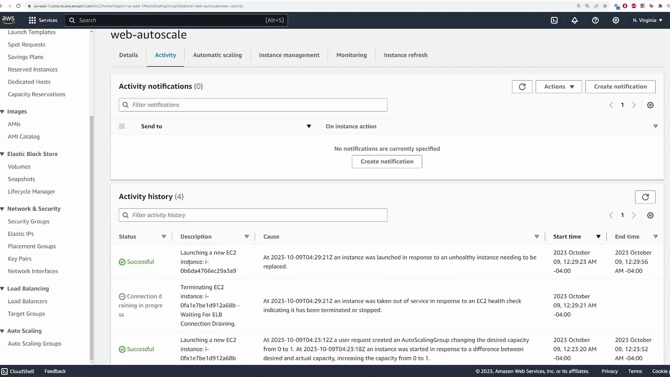Refresh the Activity notifications list
This screenshot has width=670, height=377.
tap(522, 87)
